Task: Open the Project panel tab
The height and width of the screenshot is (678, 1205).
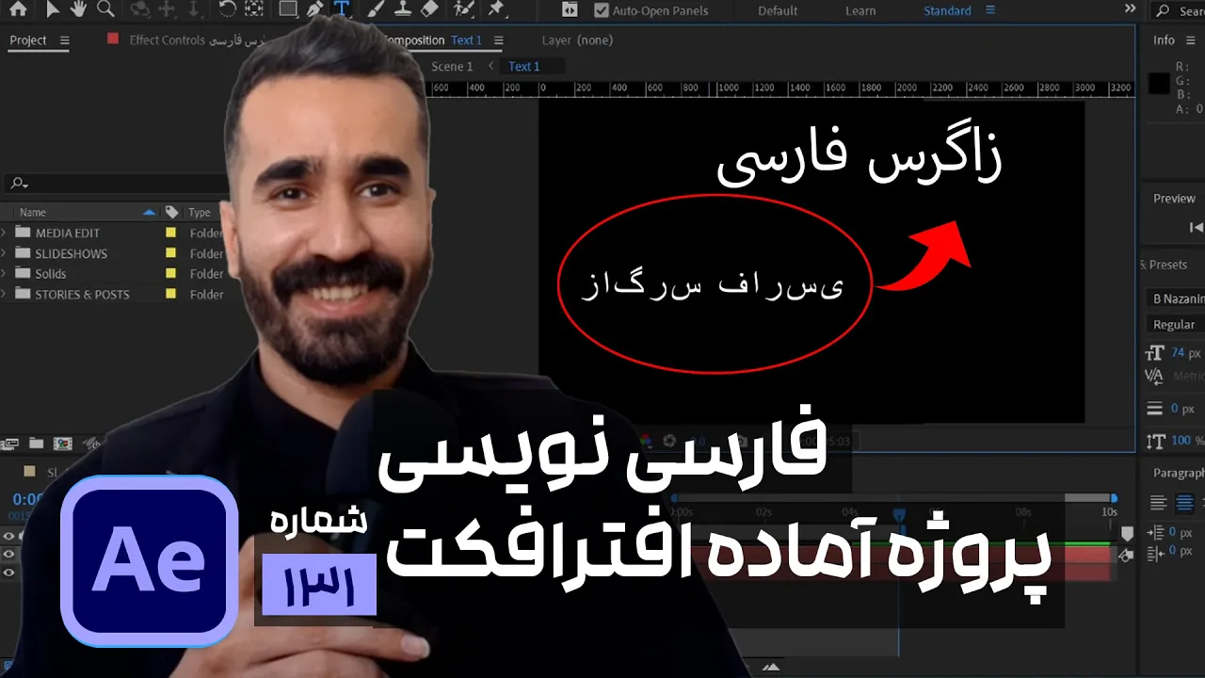Action: pyautogui.click(x=28, y=40)
